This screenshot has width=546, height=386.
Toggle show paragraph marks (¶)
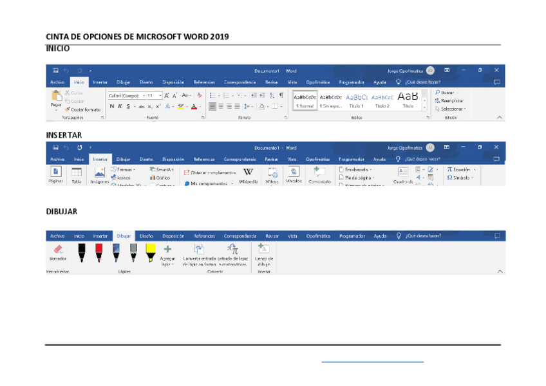(x=281, y=95)
